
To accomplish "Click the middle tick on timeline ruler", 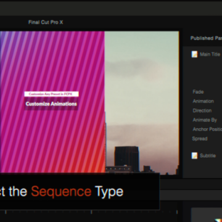I will [91, 212].
